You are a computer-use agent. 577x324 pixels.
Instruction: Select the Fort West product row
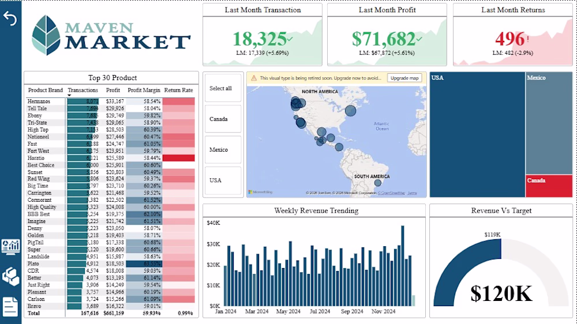(x=111, y=151)
